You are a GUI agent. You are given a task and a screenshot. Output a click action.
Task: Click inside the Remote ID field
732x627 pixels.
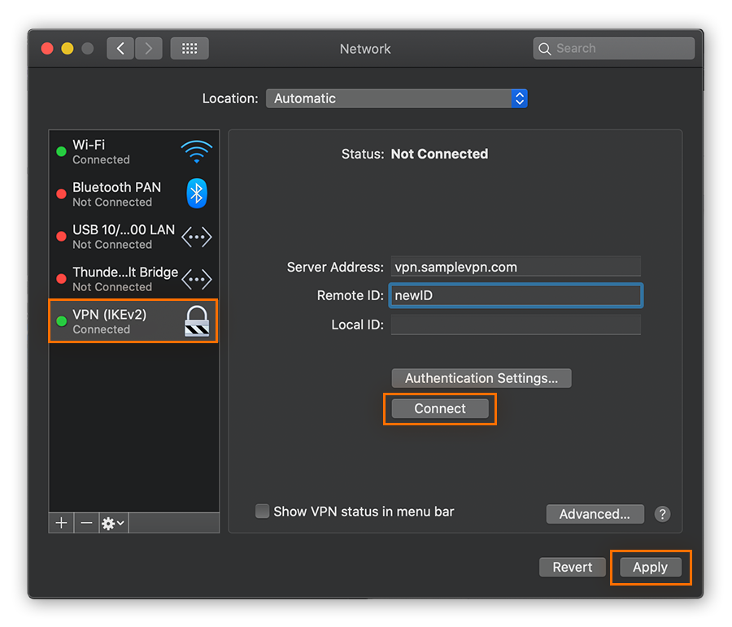click(516, 295)
